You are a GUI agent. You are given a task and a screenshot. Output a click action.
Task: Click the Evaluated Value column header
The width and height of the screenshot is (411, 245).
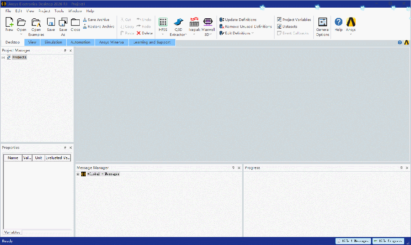click(58, 158)
